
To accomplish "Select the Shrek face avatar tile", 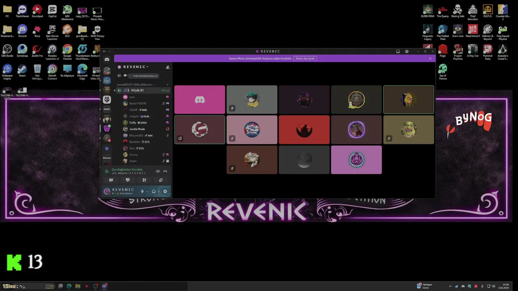I will (408, 130).
